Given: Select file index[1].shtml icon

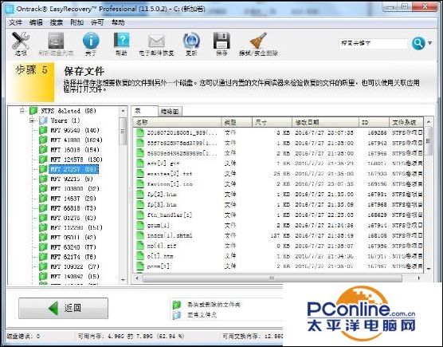Looking at the screenshot, I should click(140, 235).
